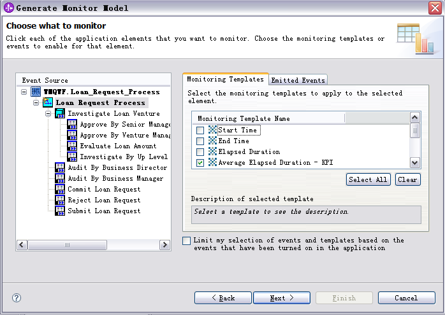Open the Monitoring Templates tab
The image size is (445, 315).
point(225,79)
